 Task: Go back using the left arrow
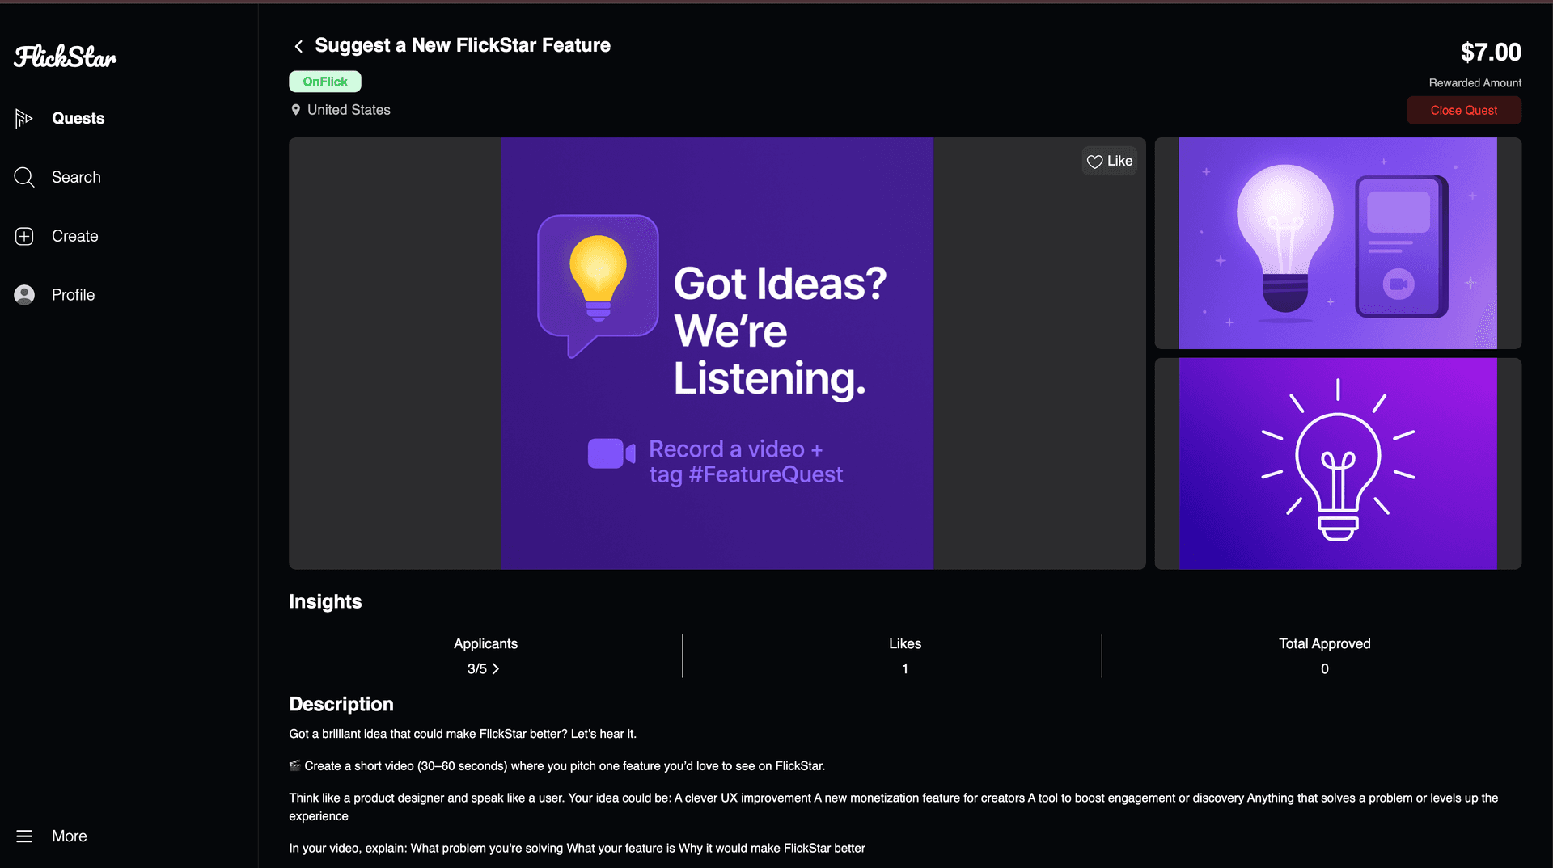pyautogui.click(x=298, y=46)
